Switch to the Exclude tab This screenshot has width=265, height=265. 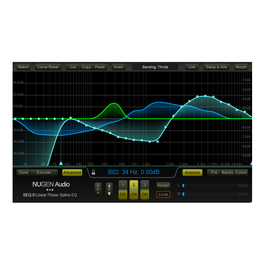pos(44,172)
